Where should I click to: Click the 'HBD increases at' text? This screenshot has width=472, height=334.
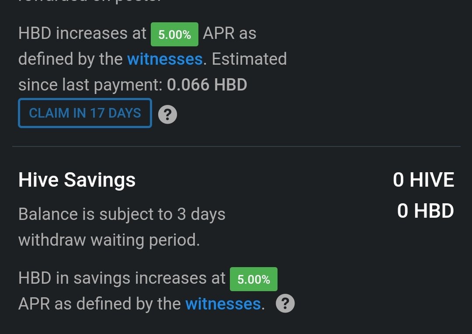point(83,33)
